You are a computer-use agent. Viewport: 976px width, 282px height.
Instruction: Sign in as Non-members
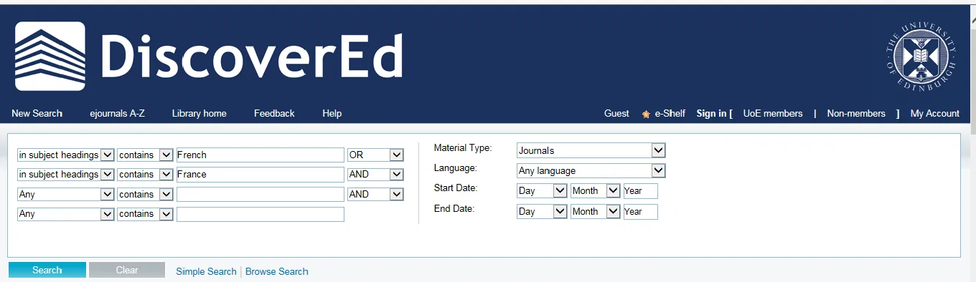[856, 113]
